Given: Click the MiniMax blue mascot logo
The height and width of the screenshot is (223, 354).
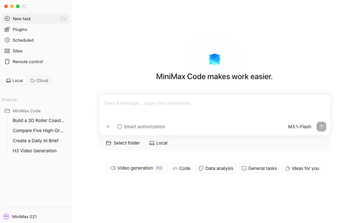Looking at the screenshot, I should (x=214, y=60).
